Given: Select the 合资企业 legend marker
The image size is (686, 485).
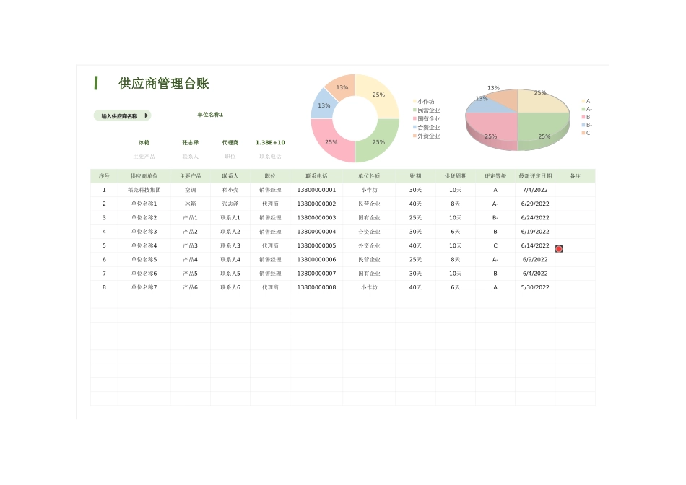Looking at the screenshot, I should 414,127.
